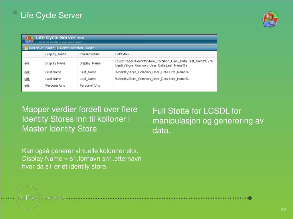The width and height of the screenshot is (293, 219).
Task: Select the 'First_Name' column name cell
Action: (88, 72)
